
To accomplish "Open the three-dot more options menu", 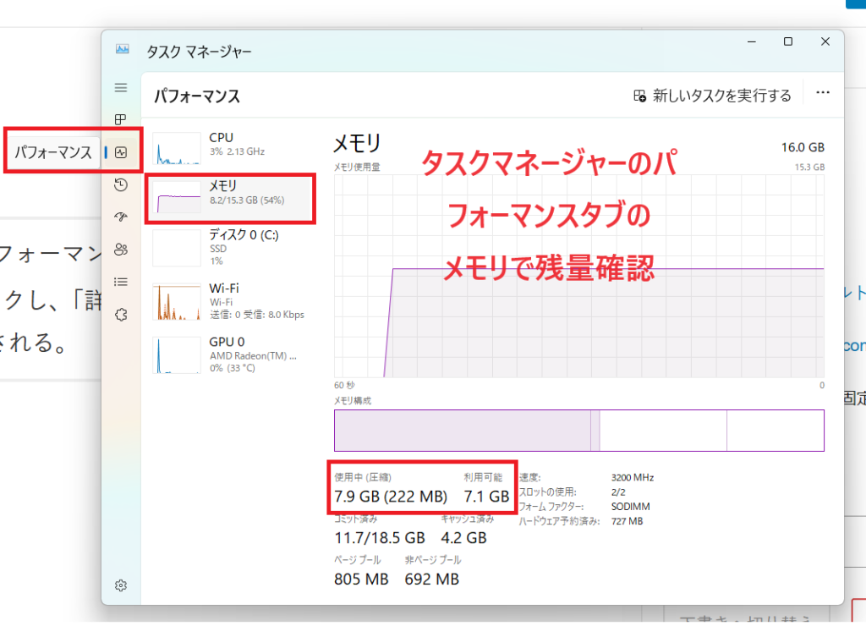I will (822, 95).
